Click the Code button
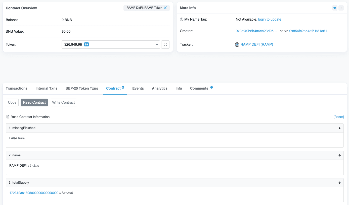This screenshot has height=205, width=349. click(12, 102)
